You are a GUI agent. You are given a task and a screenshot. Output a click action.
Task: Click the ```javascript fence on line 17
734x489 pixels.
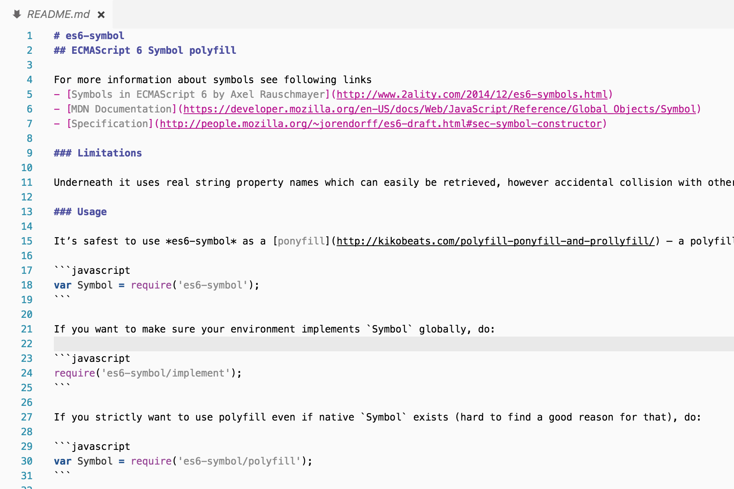pyautogui.click(x=92, y=271)
